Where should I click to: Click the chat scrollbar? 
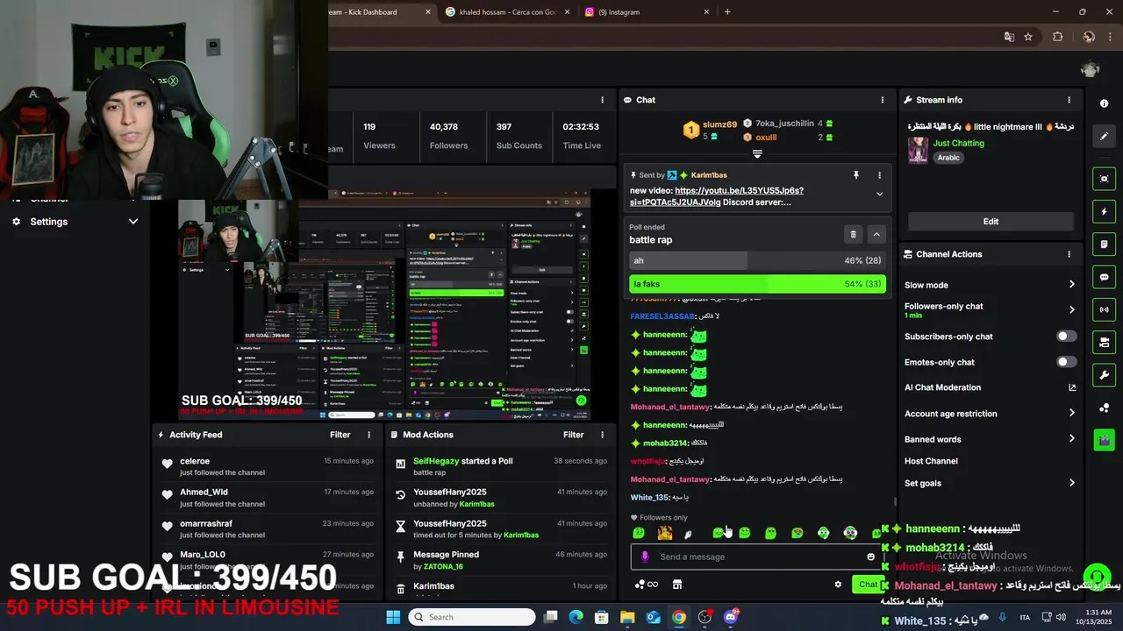tap(894, 502)
